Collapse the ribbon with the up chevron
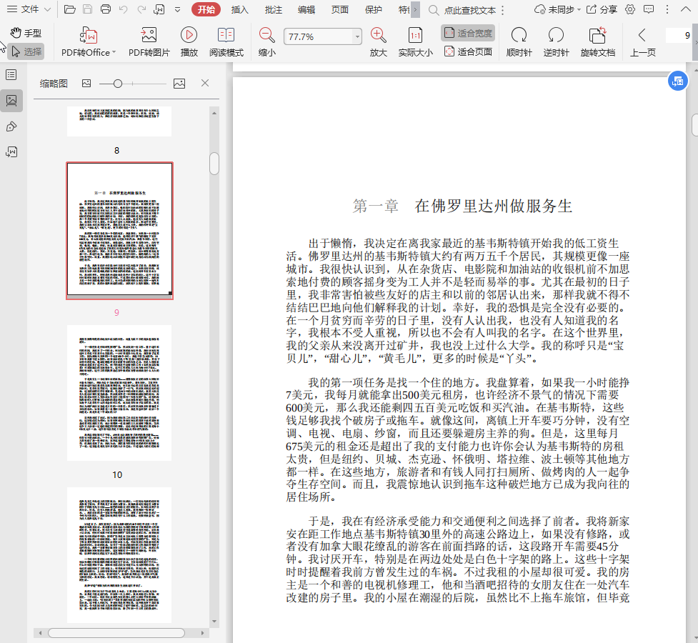This screenshot has height=643, width=698. pos(686,9)
